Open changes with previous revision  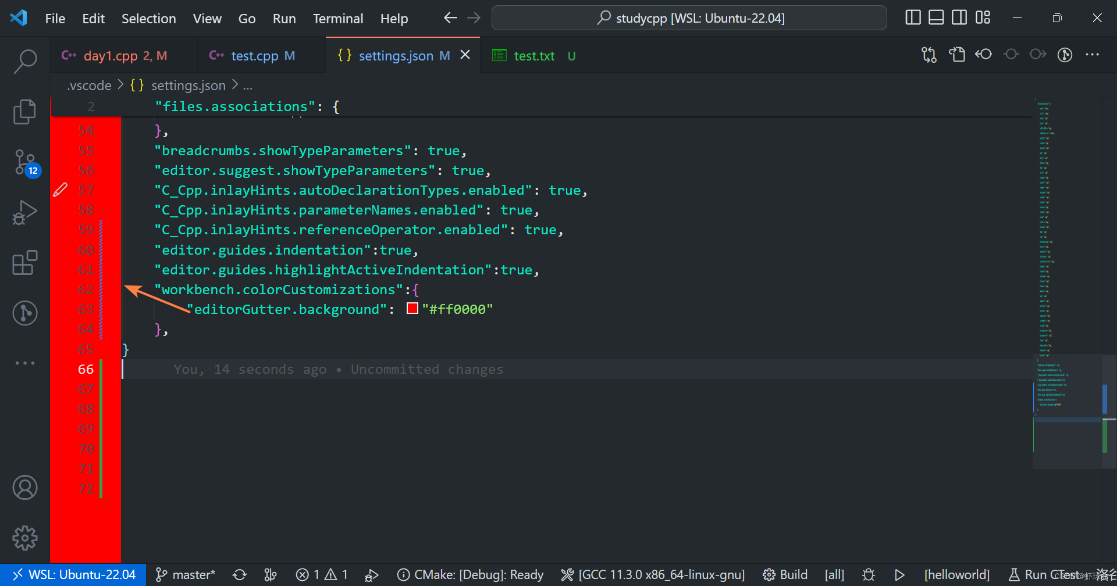tap(984, 55)
